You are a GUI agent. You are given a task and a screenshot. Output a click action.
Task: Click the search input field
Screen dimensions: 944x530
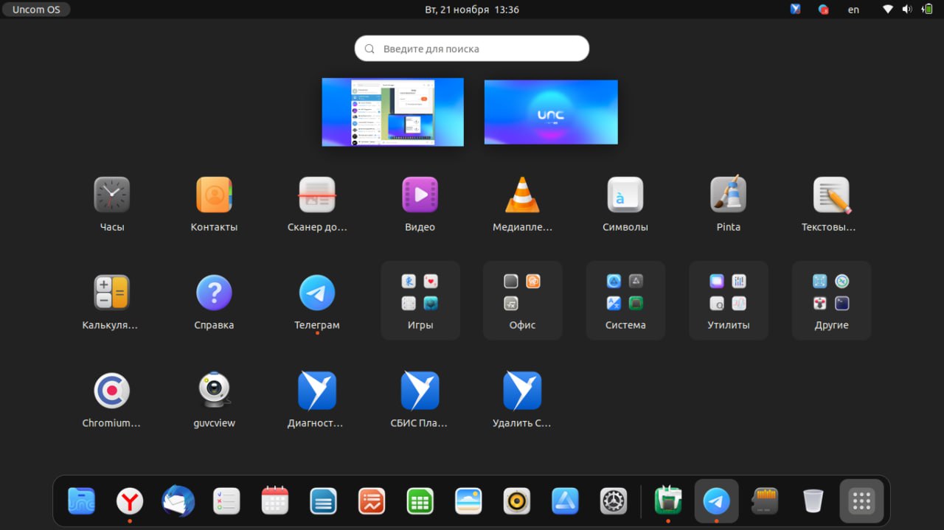[472, 49]
